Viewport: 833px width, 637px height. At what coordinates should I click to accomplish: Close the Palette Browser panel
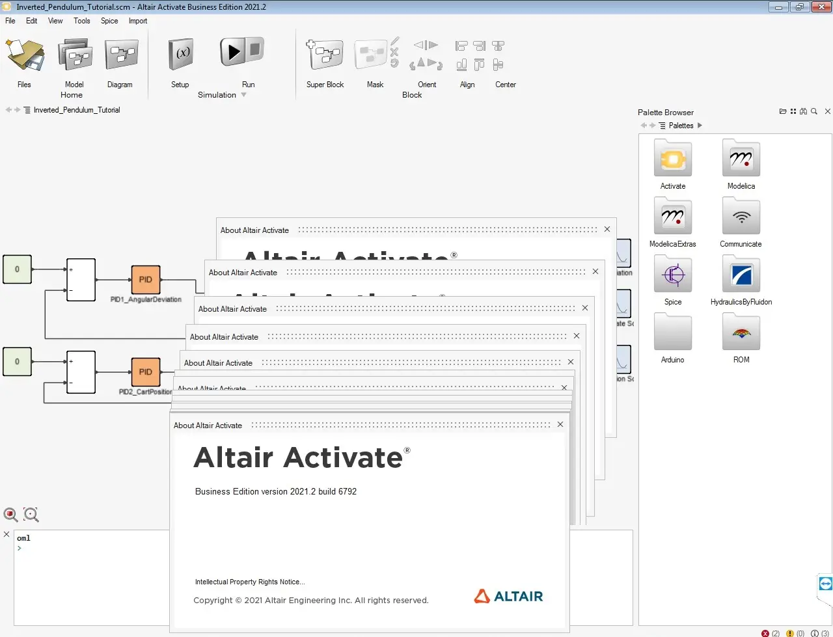click(828, 112)
